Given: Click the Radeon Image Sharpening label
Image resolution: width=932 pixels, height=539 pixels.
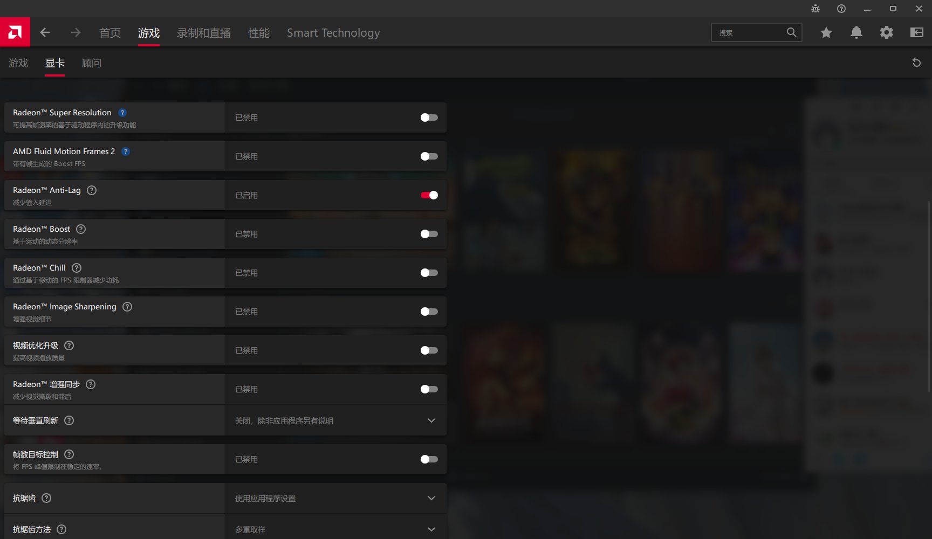Looking at the screenshot, I should pyautogui.click(x=65, y=307).
